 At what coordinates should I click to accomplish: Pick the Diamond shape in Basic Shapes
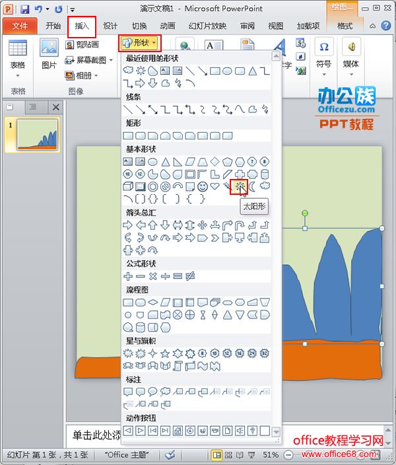tap(214, 162)
